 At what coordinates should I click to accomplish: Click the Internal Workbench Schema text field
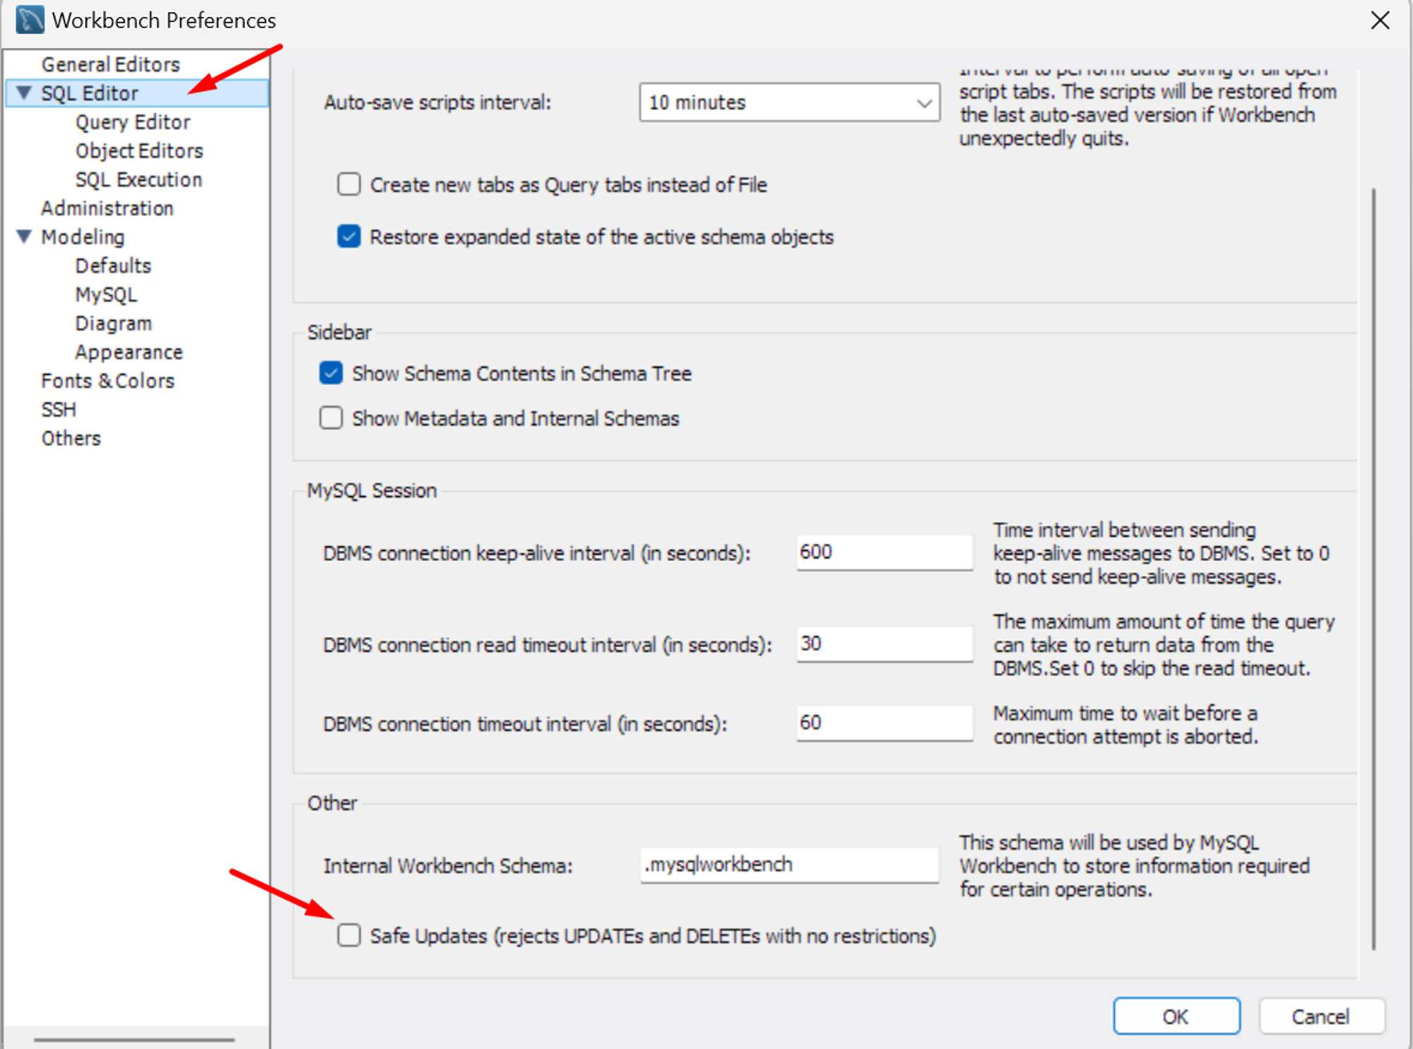(x=789, y=865)
